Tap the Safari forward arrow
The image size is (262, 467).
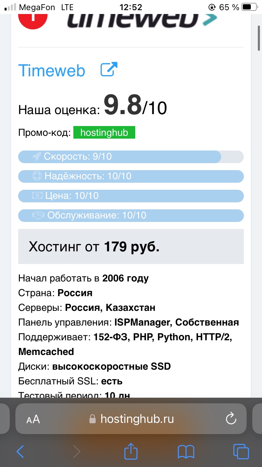[x=77, y=452]
